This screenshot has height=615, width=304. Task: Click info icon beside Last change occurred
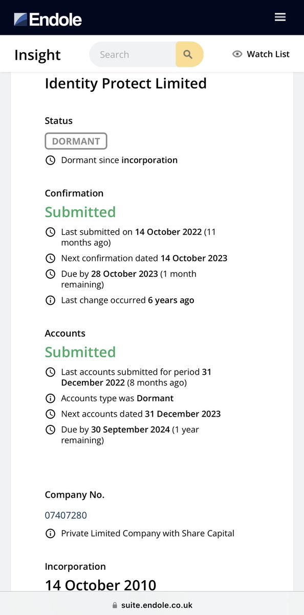pos(50,300)
